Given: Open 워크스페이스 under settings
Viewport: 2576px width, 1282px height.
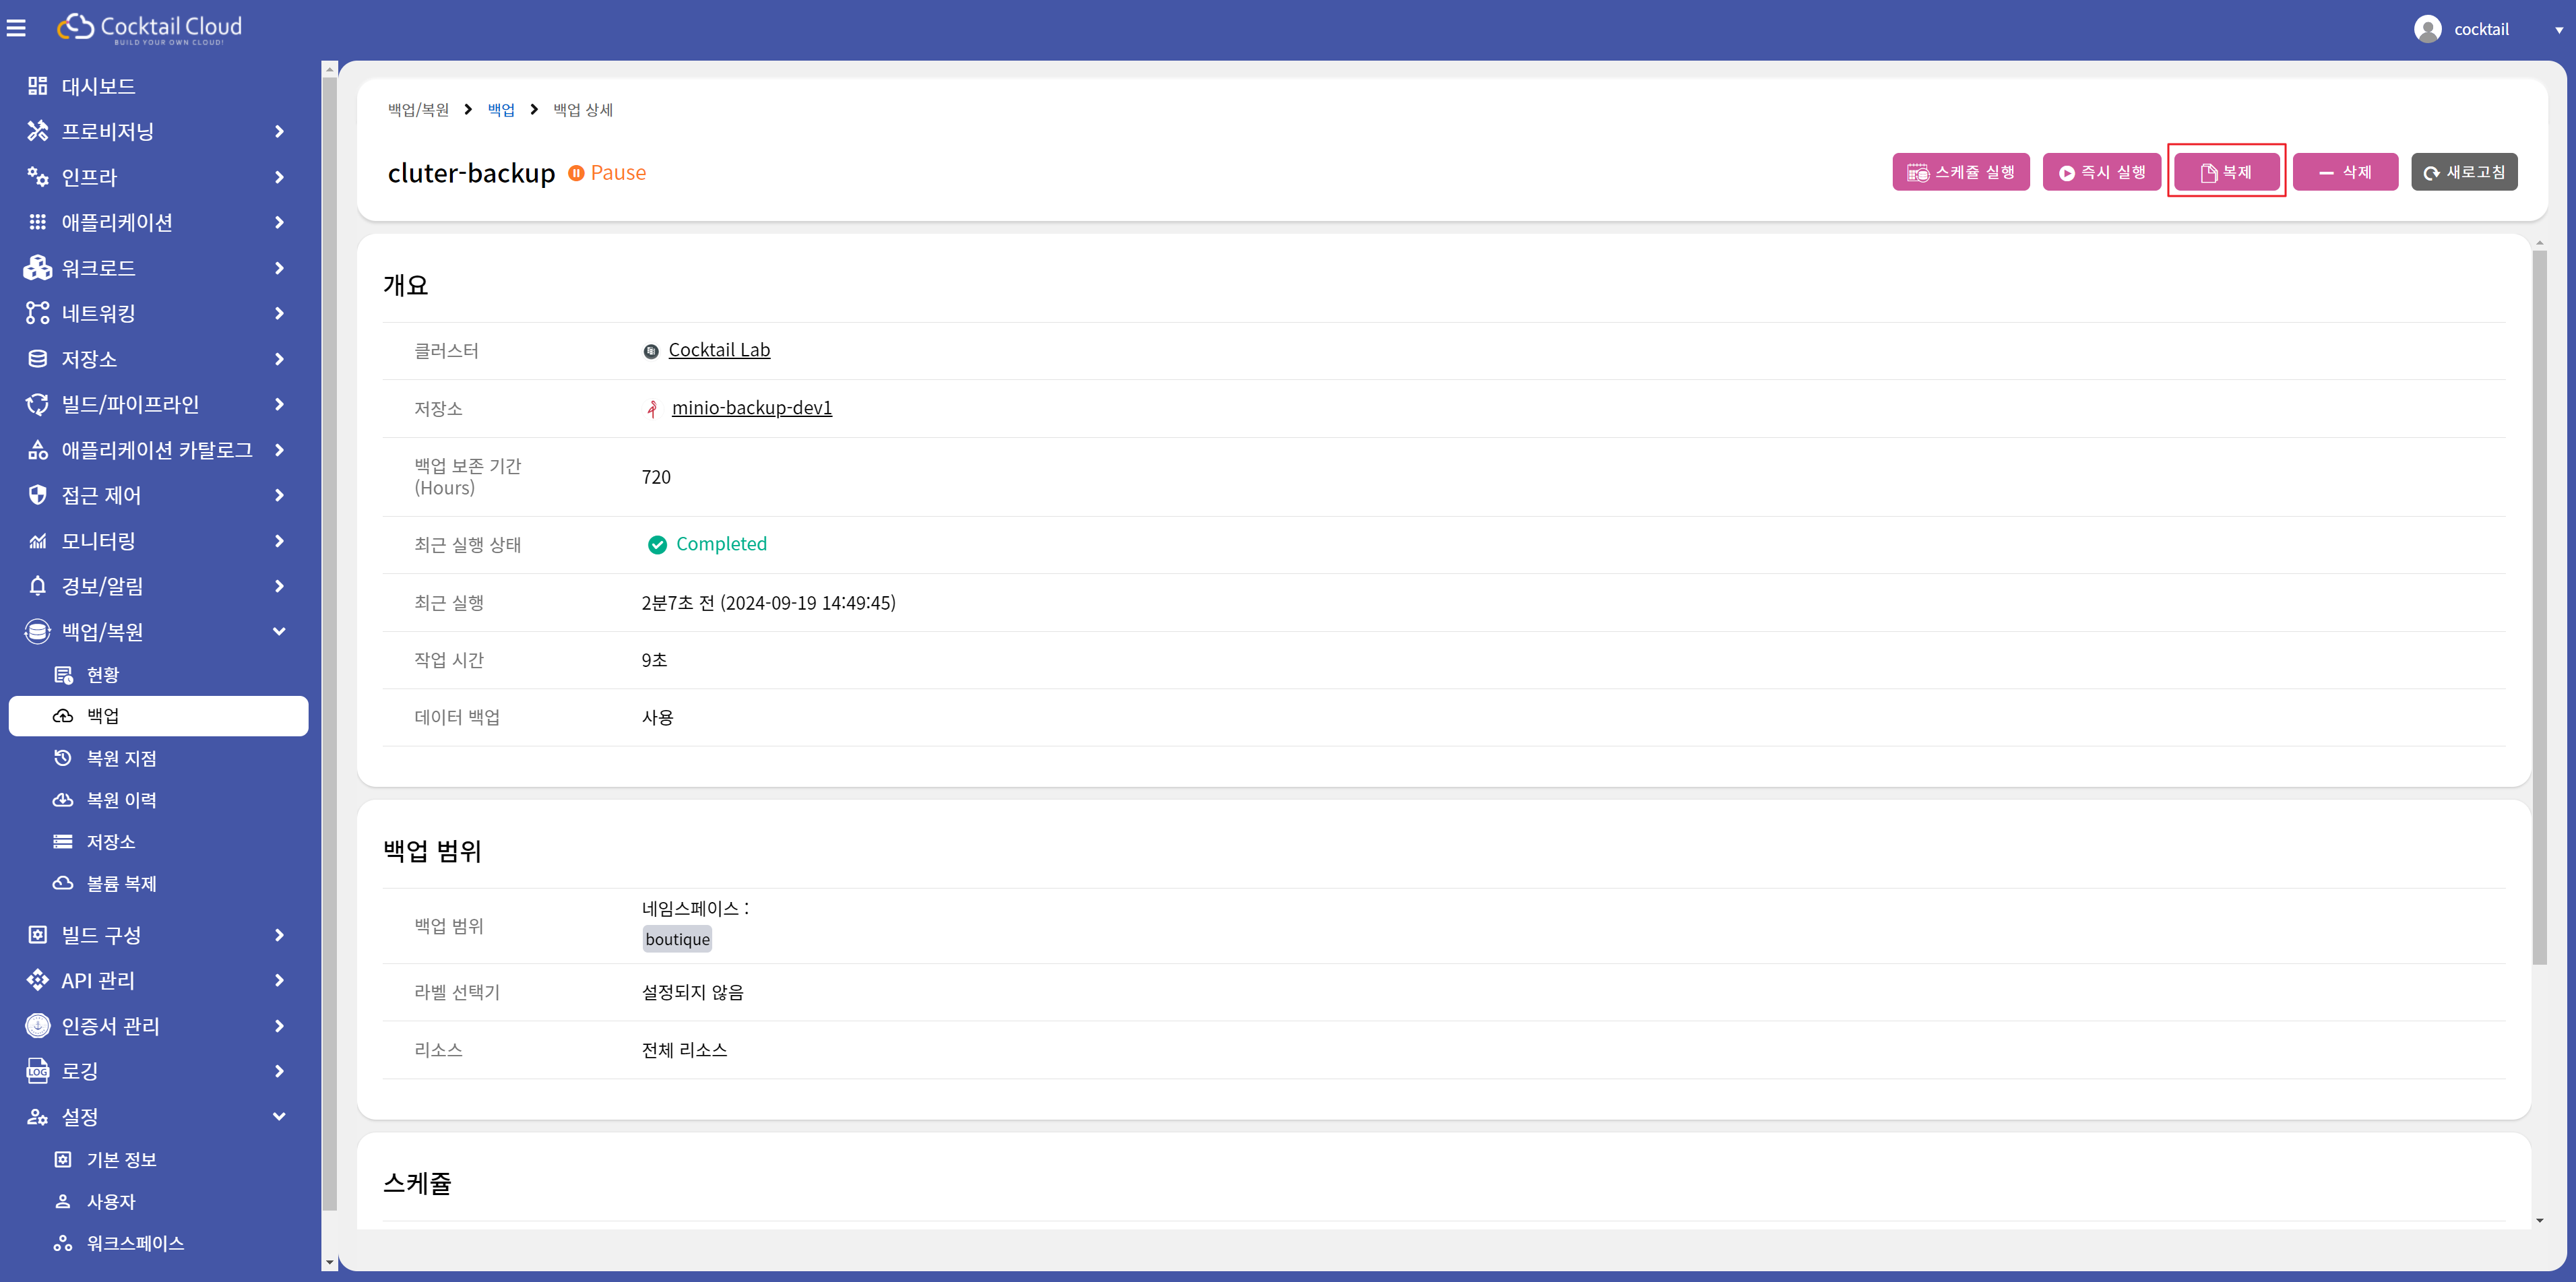Looking at the screenshot, I should 135,1243.
